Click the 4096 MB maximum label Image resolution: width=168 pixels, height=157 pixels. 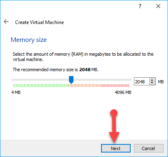pyautogui.click(x=123, y=92)
